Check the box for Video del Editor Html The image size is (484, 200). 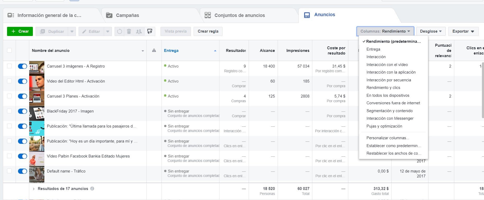click(x=9, y=81)
